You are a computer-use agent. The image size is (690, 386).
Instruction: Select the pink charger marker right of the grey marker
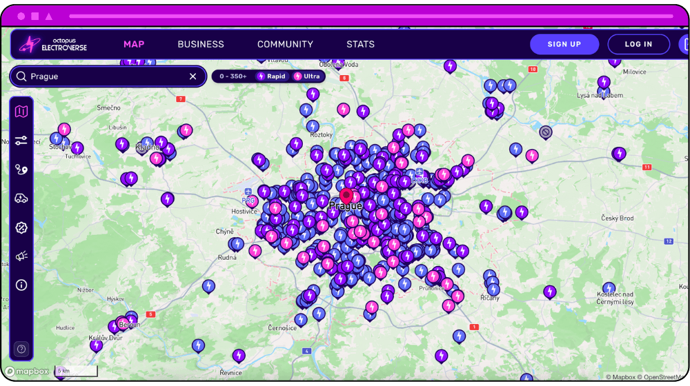[531, 156]
